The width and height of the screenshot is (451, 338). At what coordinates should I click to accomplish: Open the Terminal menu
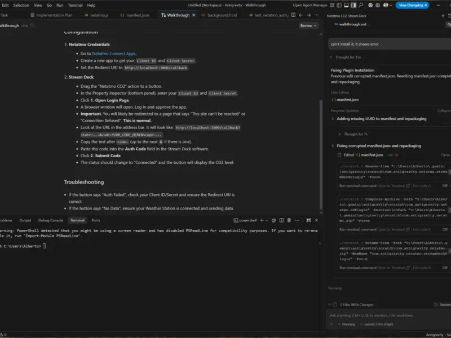(75, 5)
